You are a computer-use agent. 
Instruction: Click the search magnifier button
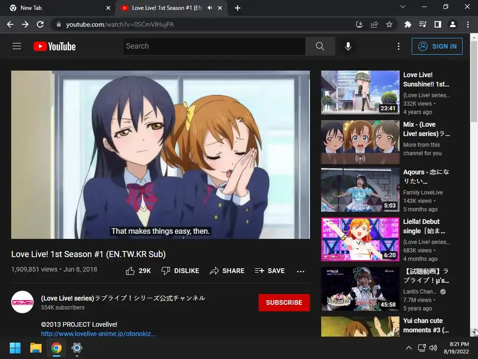tap(320, 46)
